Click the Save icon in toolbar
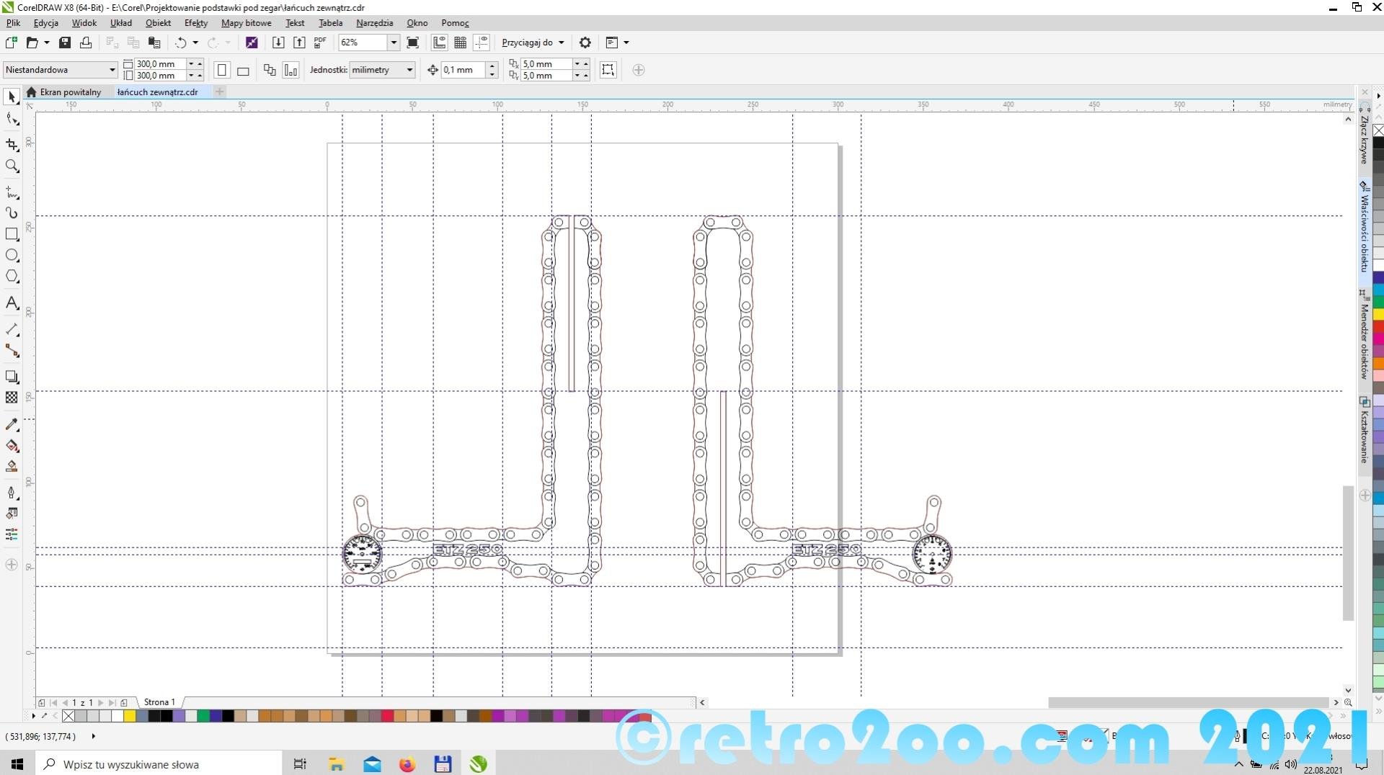Screen dimensions: 1384x775 [x=65, y=42]
